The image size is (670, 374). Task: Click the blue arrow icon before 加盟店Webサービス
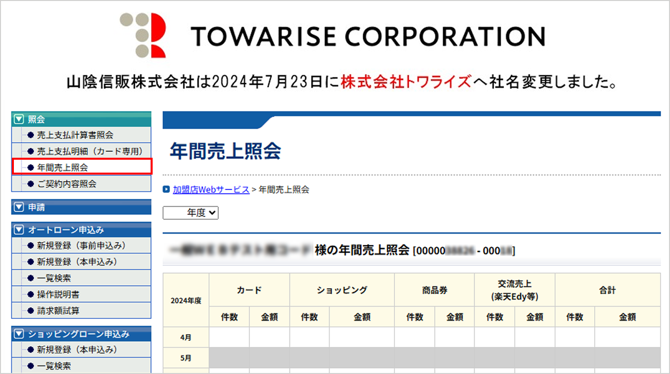pos(167,189)
